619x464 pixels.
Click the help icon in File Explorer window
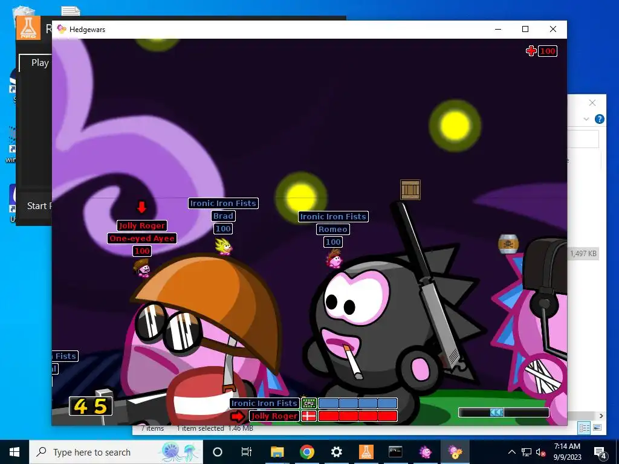[x=599, y=119]
